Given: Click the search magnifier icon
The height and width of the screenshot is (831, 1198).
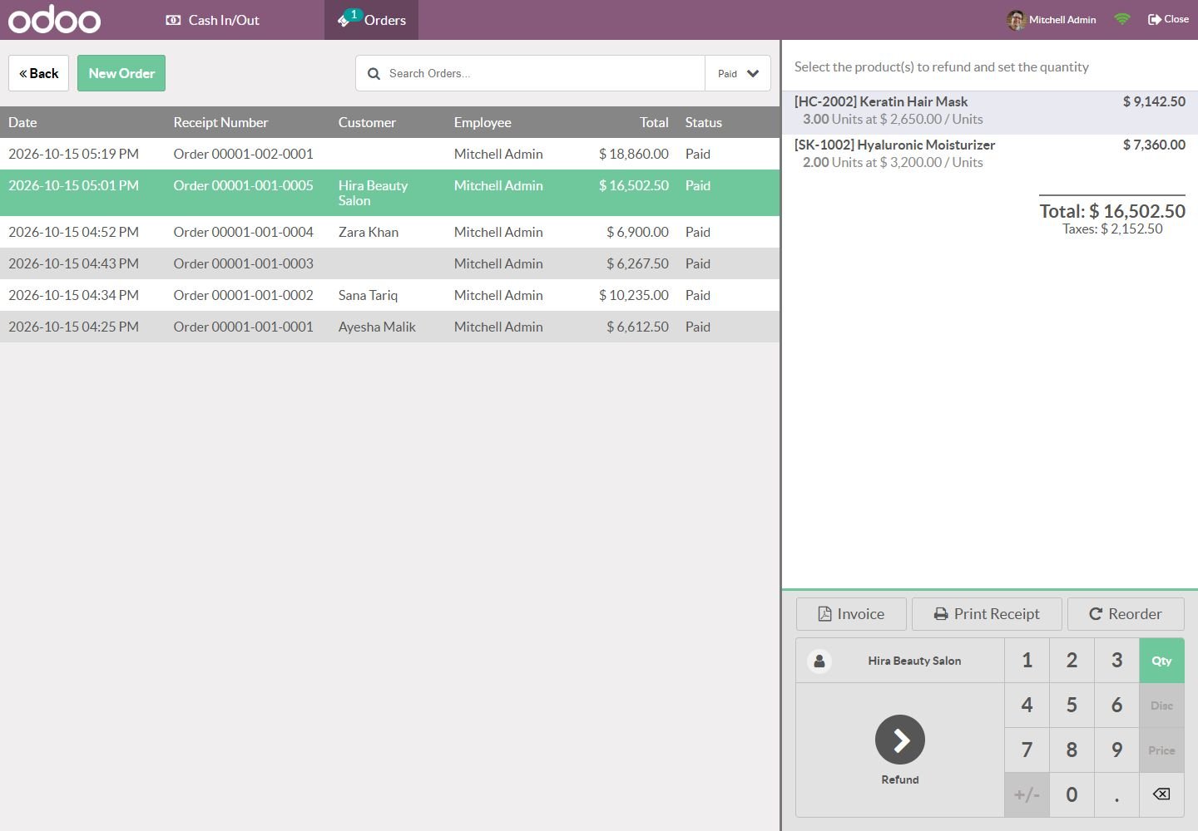Looking at the screenshot, I should pos(374,73).
